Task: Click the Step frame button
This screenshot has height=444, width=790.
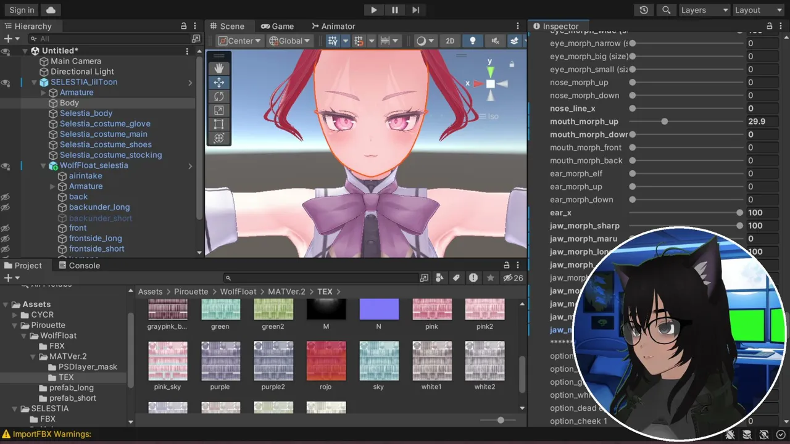Action: pyautogui.click(x=416, y=10)
